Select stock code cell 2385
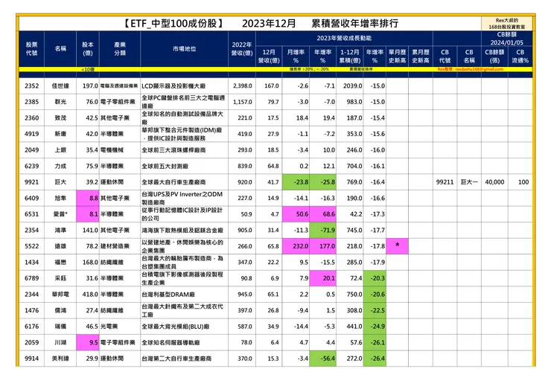This screenshot has height=389, width=551. (31, 102)
